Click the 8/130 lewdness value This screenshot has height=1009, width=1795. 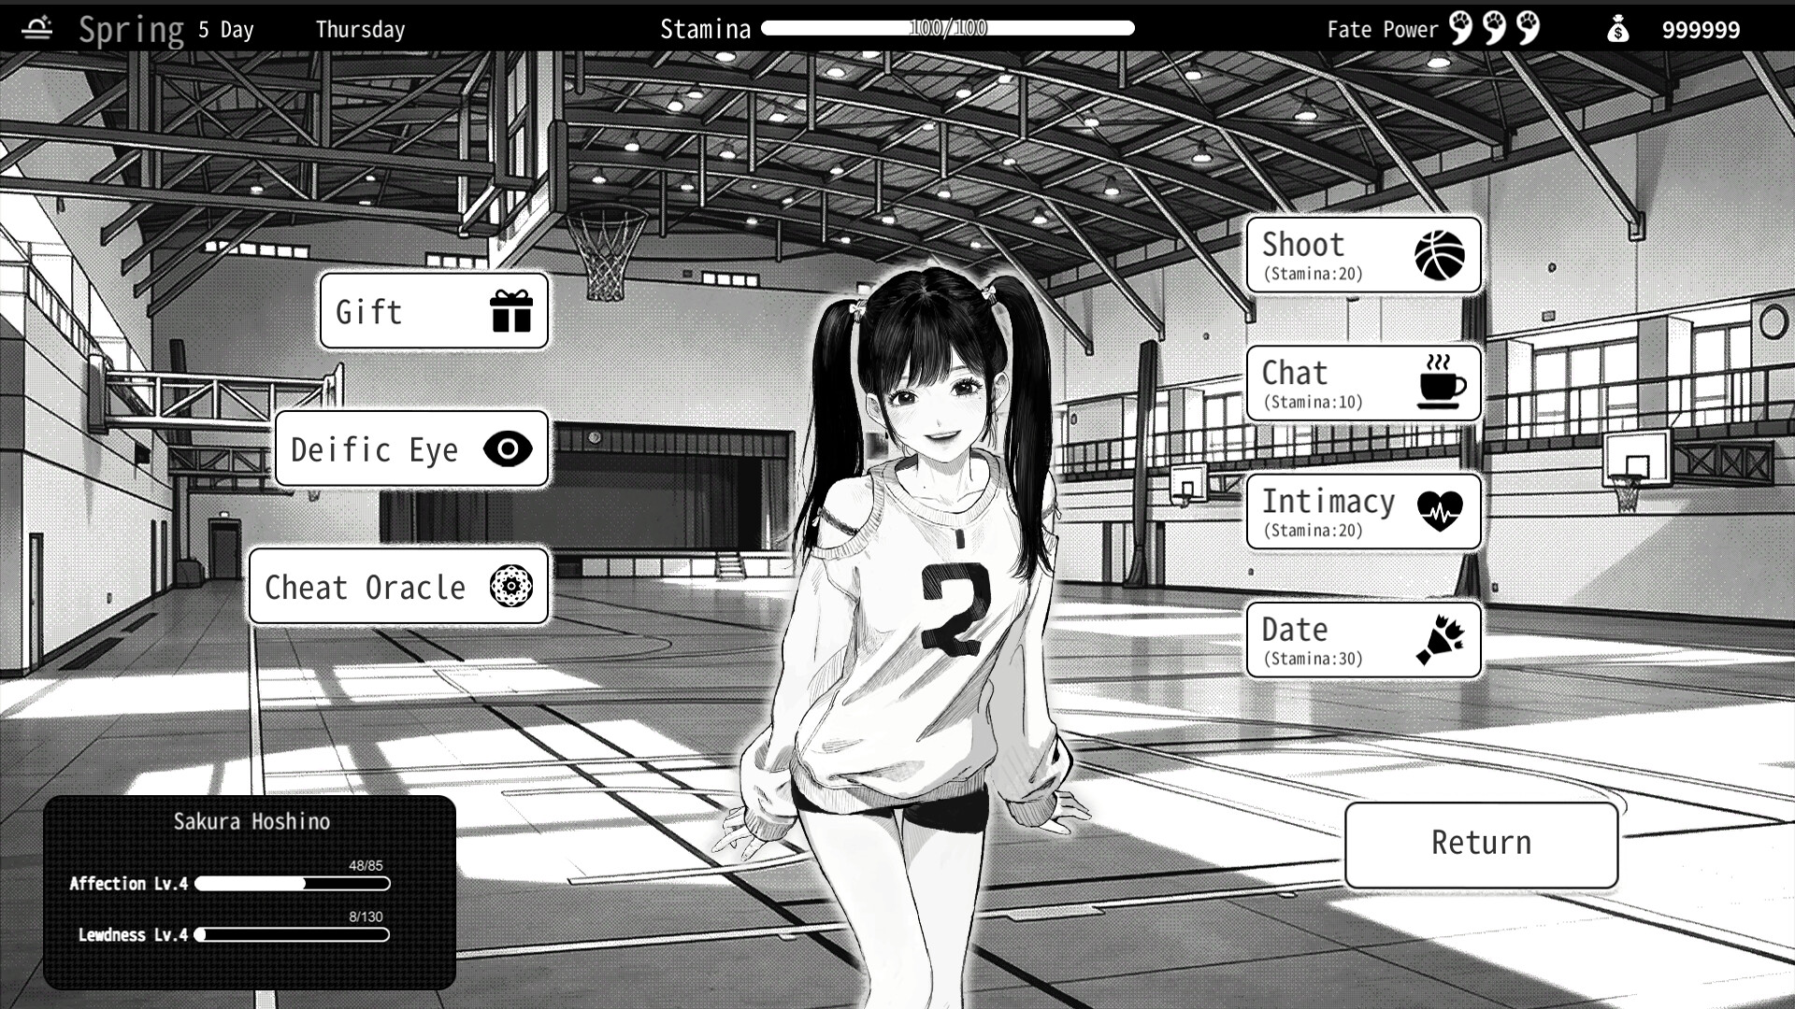click(366, 917)
